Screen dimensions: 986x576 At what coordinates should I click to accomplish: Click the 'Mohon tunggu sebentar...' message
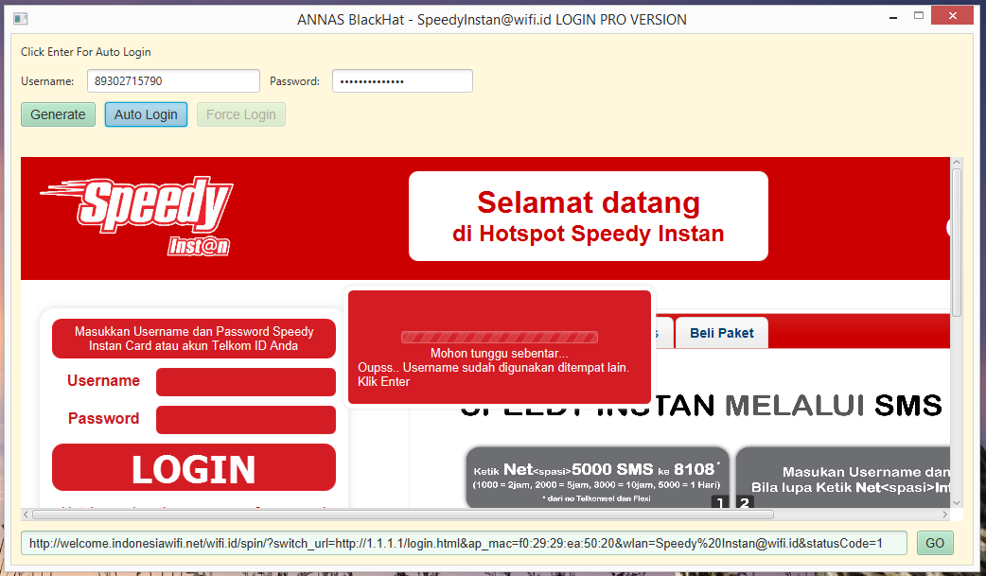500,354
